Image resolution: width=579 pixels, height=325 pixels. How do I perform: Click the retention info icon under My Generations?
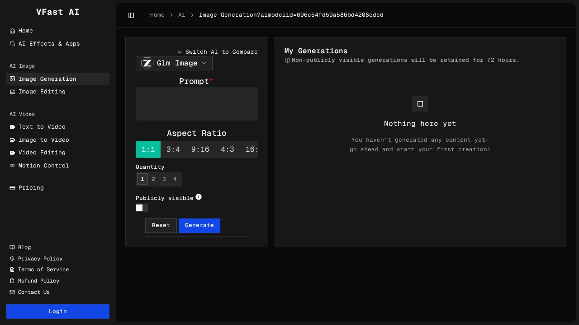tap(288, 60)
